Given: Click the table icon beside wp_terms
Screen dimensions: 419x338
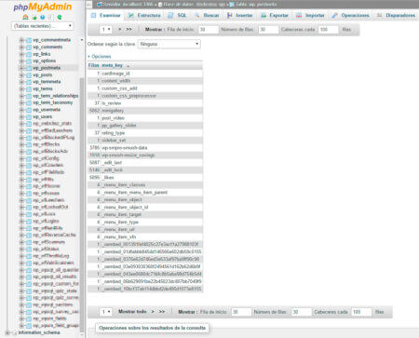Looking at the screenshot, I should pyautogui.click(x=29, y=89).
